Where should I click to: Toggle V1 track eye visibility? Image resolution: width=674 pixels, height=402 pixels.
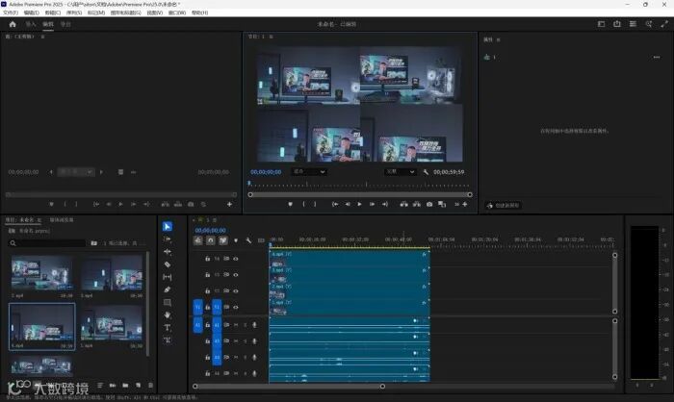tap(236, 307)
